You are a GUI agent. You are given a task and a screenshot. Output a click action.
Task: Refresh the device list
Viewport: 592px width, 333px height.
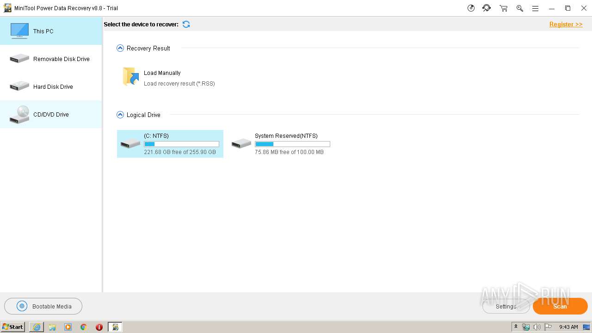pos(186,24)
